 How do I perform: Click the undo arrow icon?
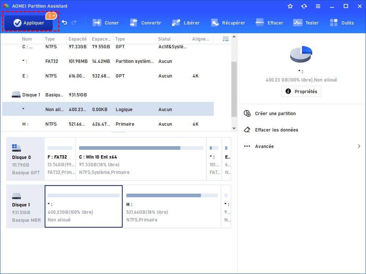click(64, 23)
